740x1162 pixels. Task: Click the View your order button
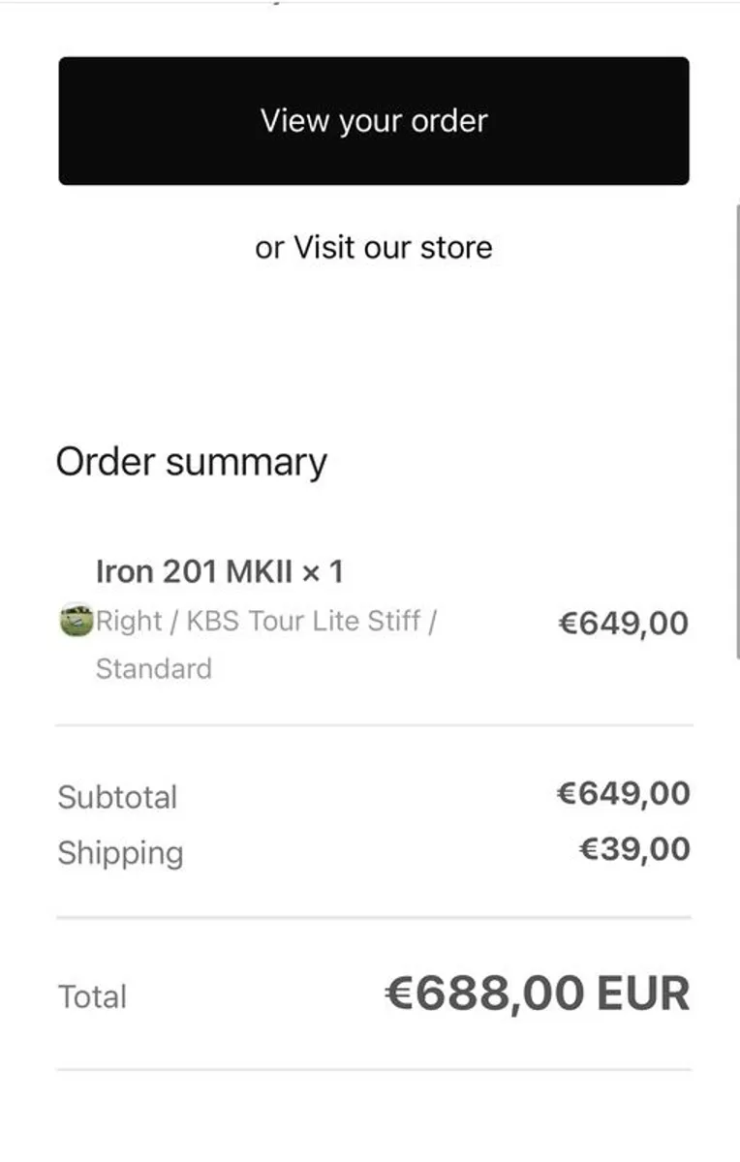(374, 121)
